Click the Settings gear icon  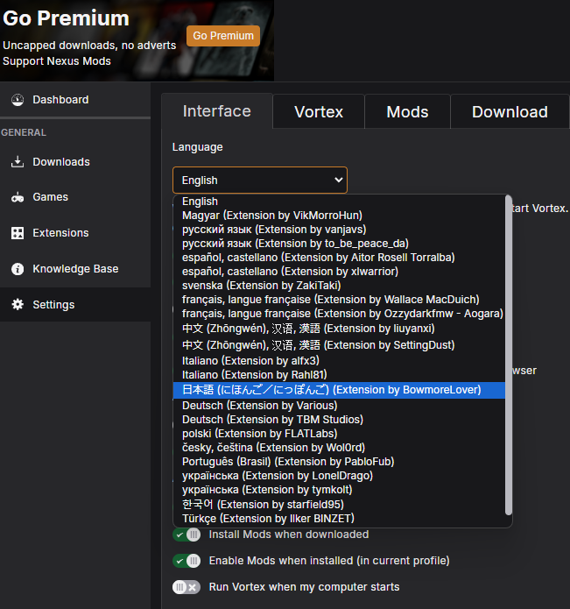(x=18, y=305)
